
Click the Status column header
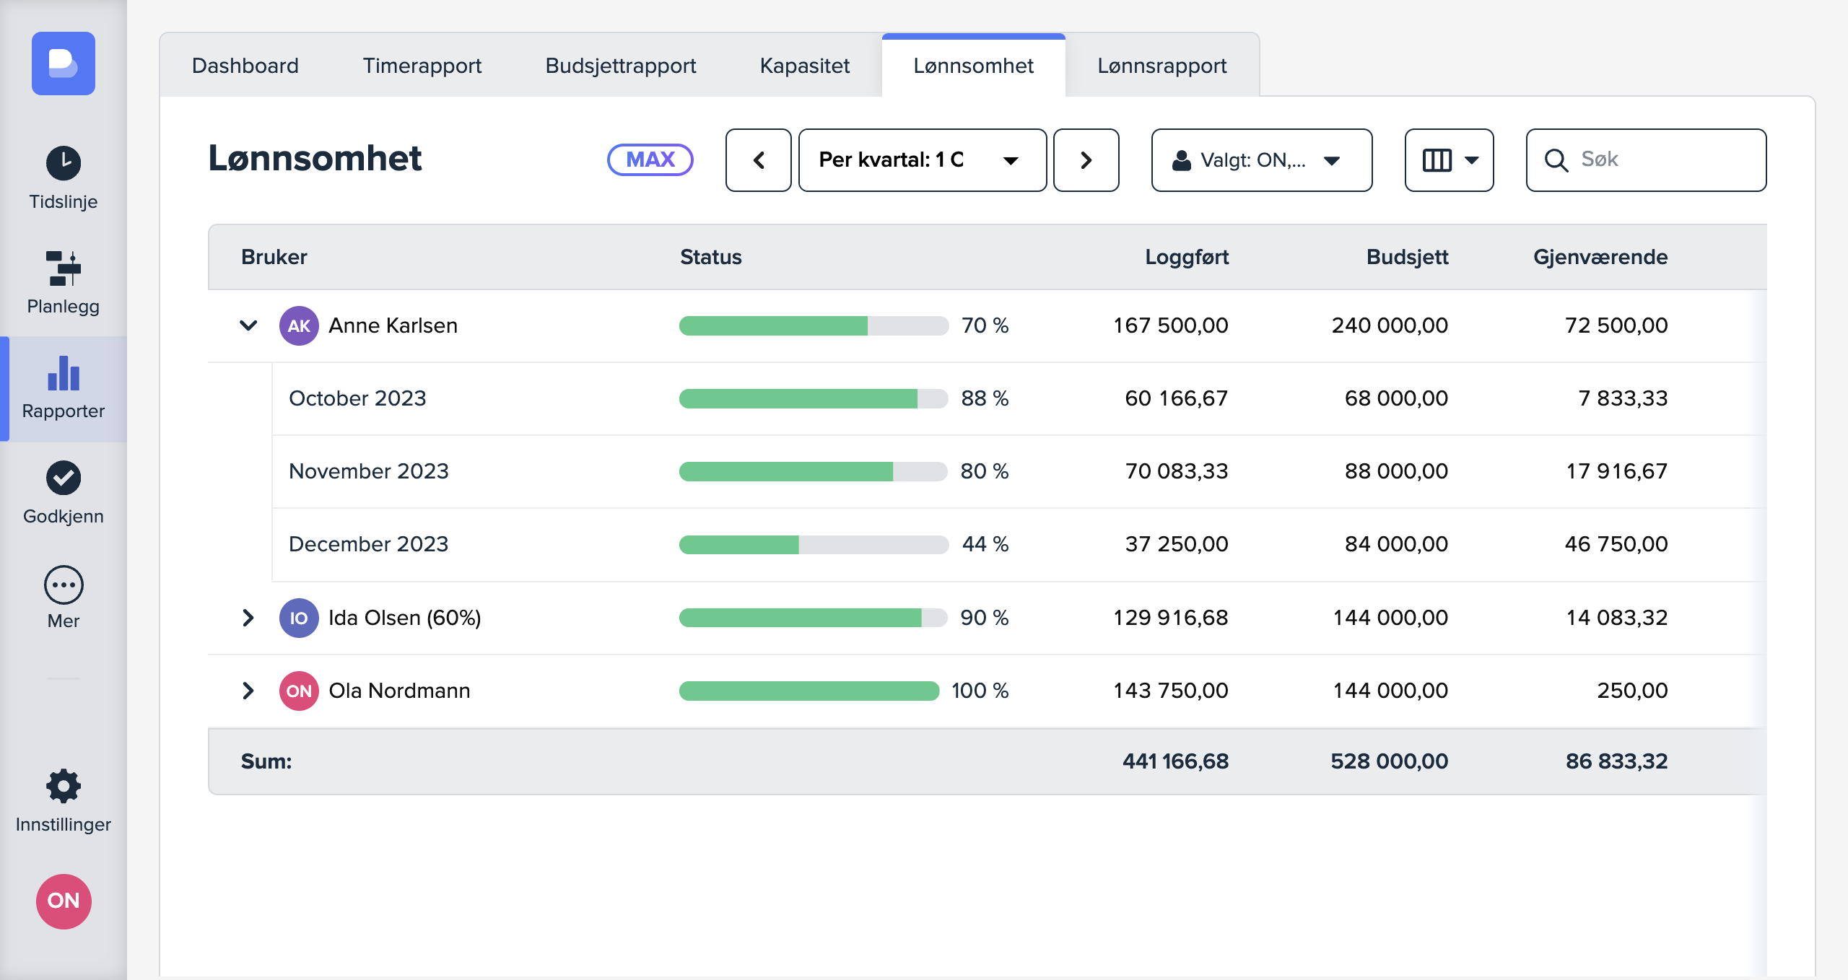[710, 257]
